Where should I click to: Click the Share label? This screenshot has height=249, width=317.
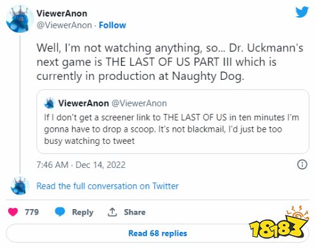[x=134, y=212]
